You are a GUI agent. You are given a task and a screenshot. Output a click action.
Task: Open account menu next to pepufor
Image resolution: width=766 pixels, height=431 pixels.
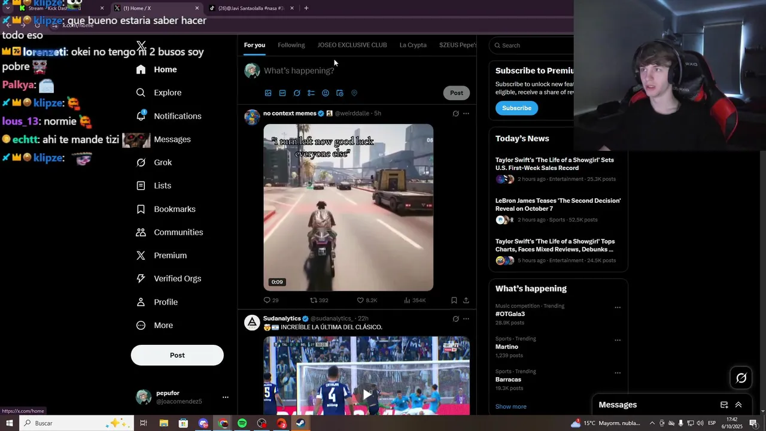coord(226,397)
